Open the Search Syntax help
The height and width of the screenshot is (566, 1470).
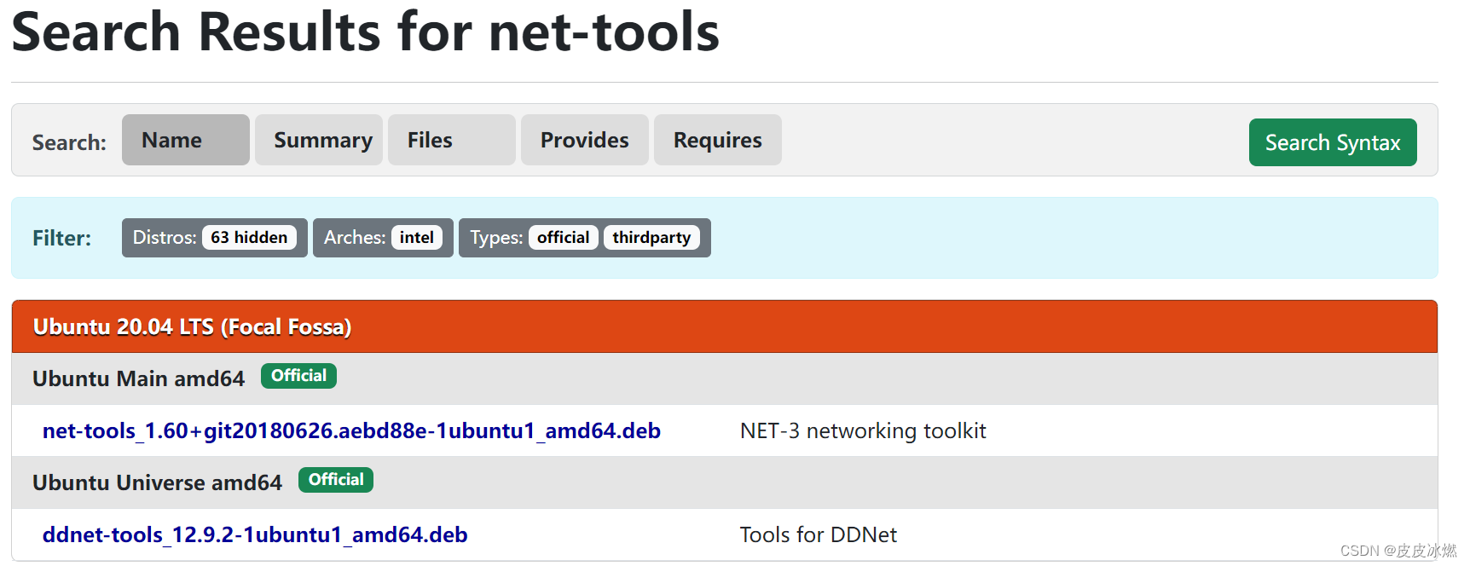click(x=1333, y=142)
